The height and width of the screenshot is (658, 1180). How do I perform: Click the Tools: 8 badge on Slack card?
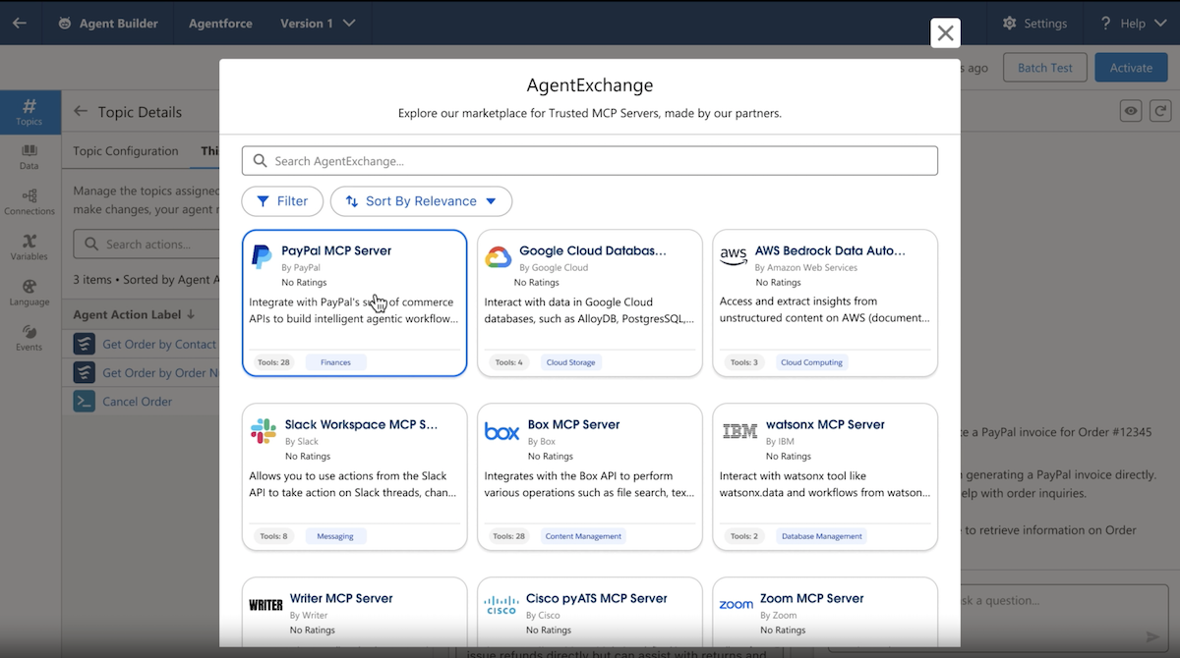coord(273,536)
